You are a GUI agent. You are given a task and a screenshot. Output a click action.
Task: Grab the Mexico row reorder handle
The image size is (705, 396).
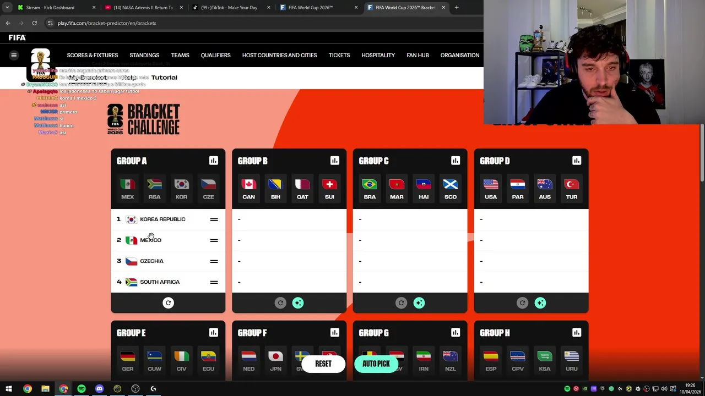[x=214, y=240]
